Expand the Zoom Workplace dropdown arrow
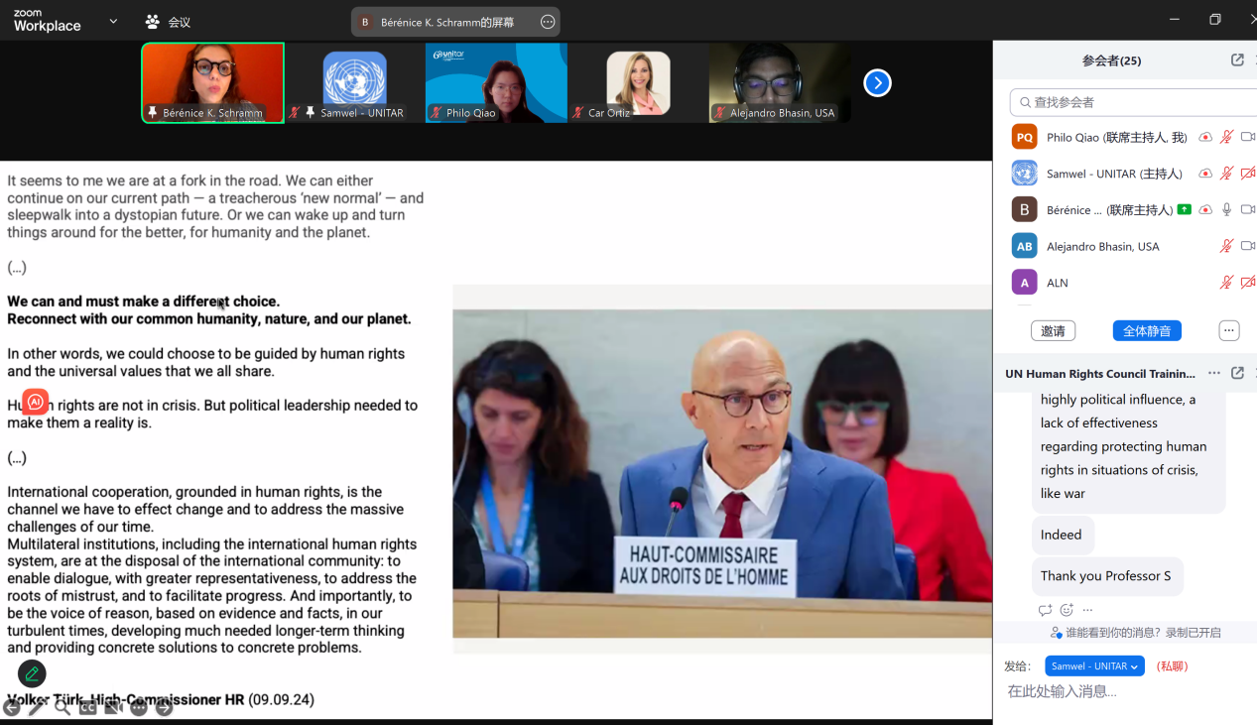 tap(113, 21)
